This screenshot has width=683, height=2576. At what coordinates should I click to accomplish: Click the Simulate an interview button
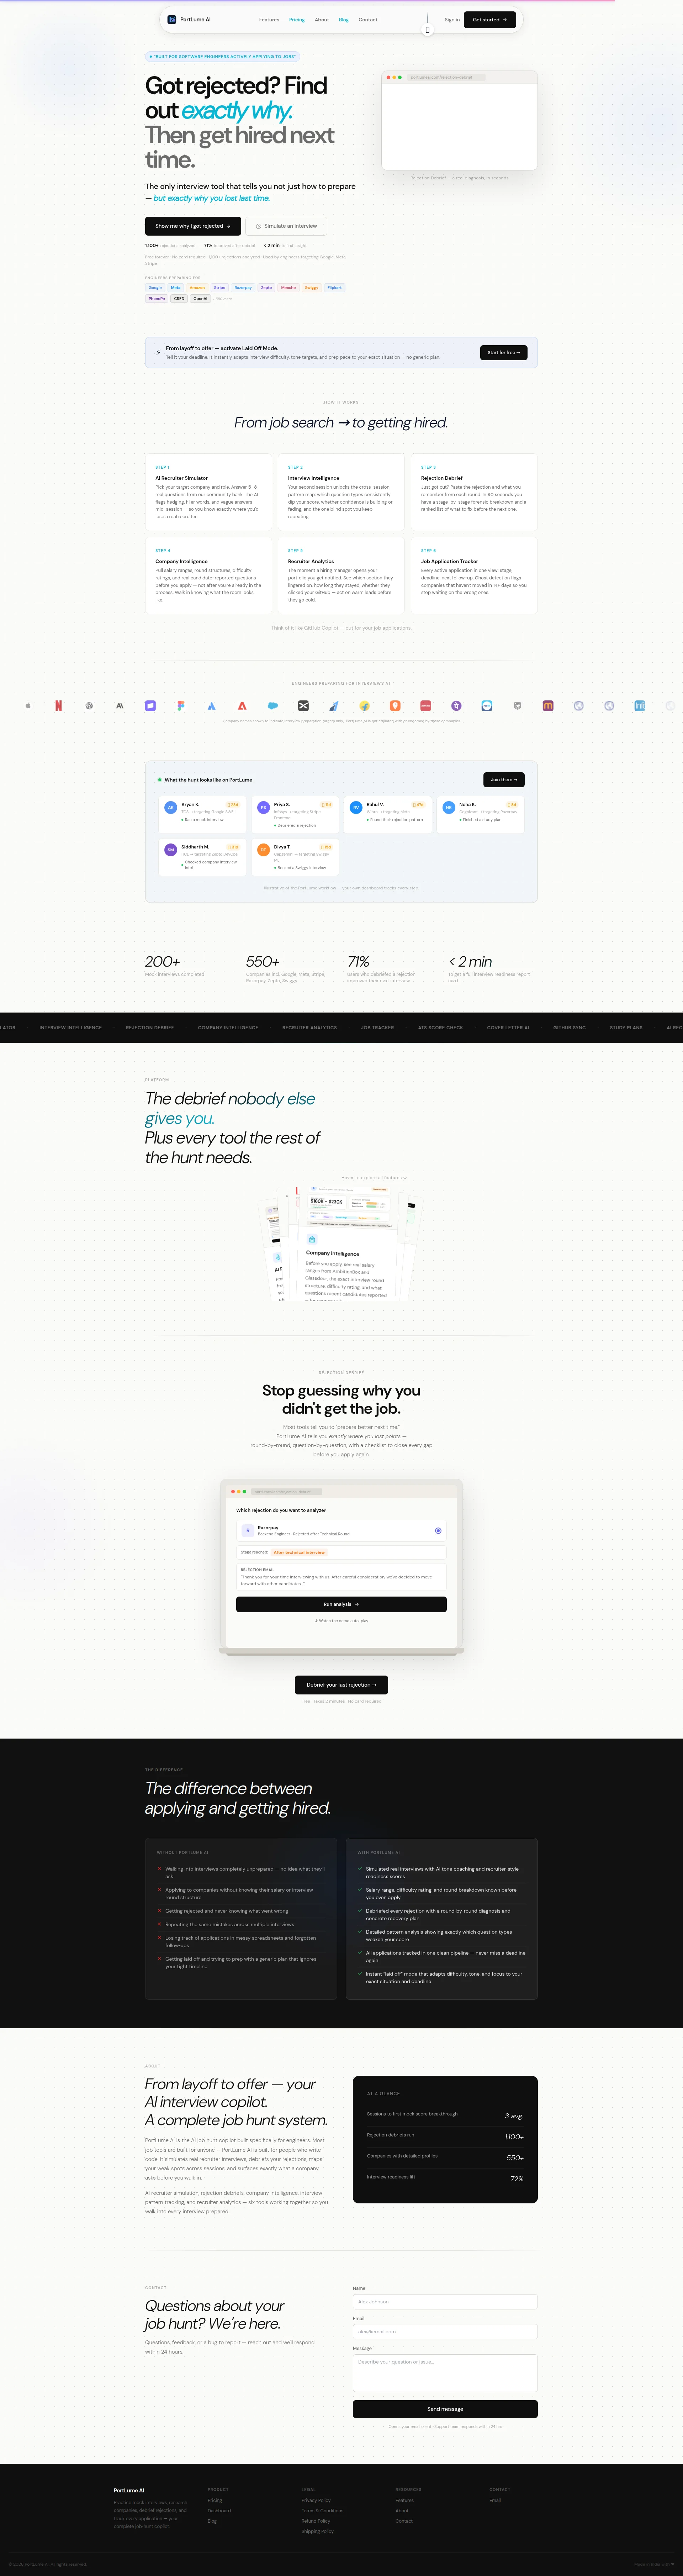[x=286, y=226]
